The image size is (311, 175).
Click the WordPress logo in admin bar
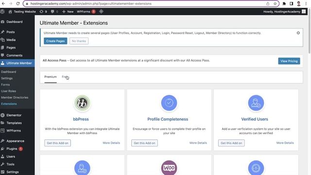point(2,12)
